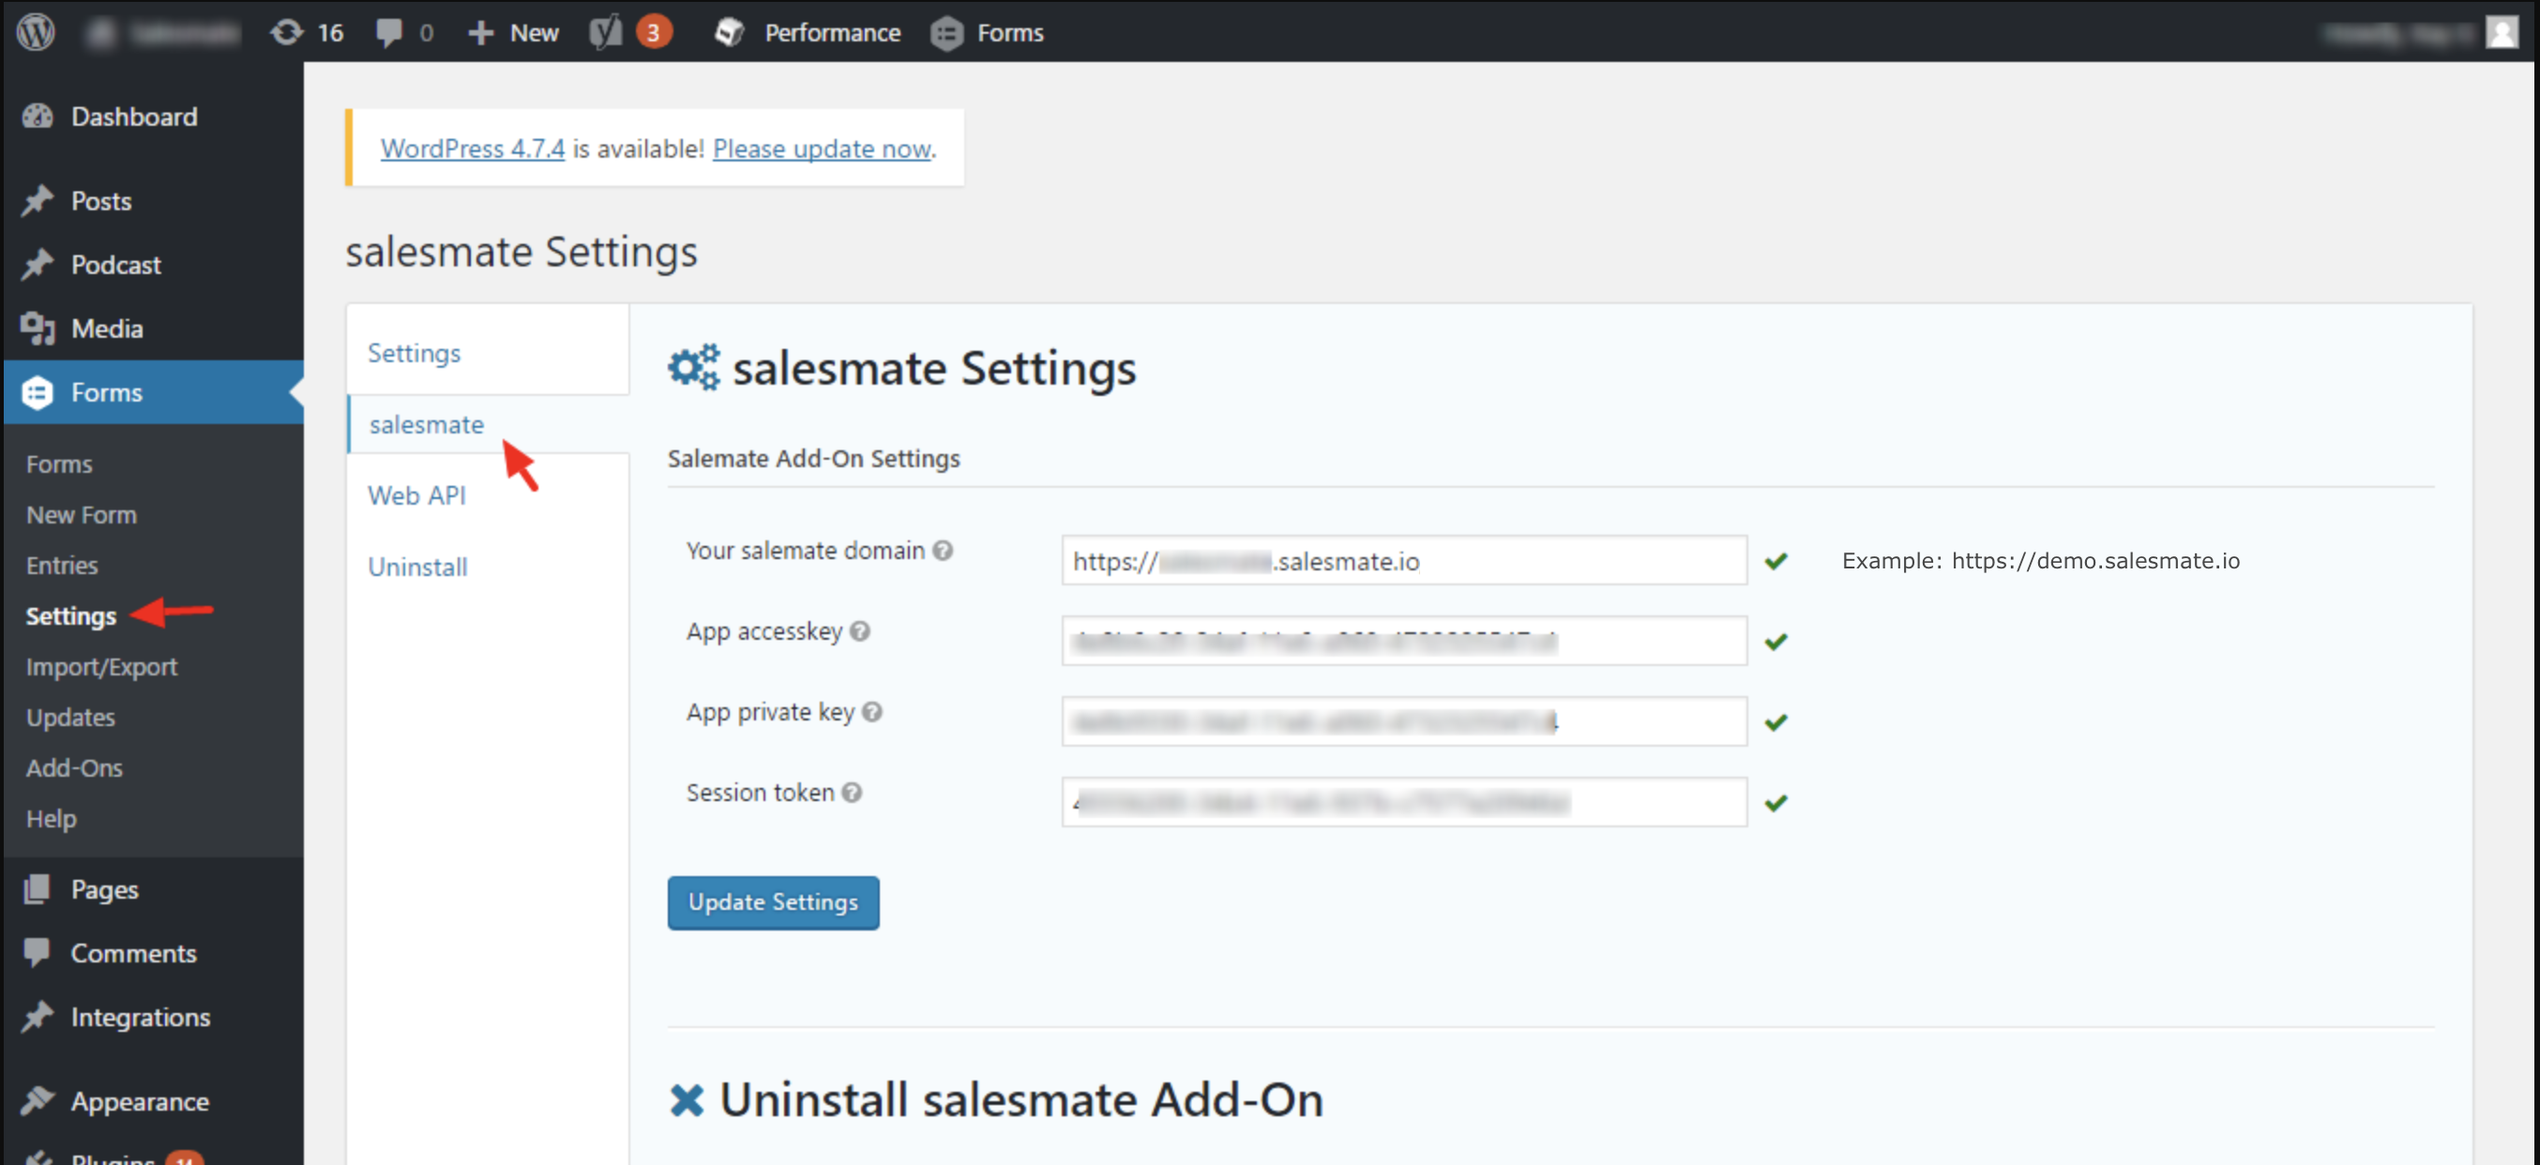Screen dimensions: 2540x1165
Task: Click the Appearance brush icon in sidebar
Action: click(x=38, y=1101)
